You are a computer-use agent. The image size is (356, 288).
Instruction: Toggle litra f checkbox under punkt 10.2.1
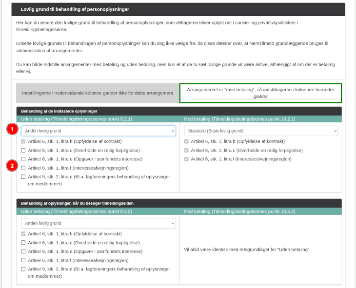pos(186,159)
